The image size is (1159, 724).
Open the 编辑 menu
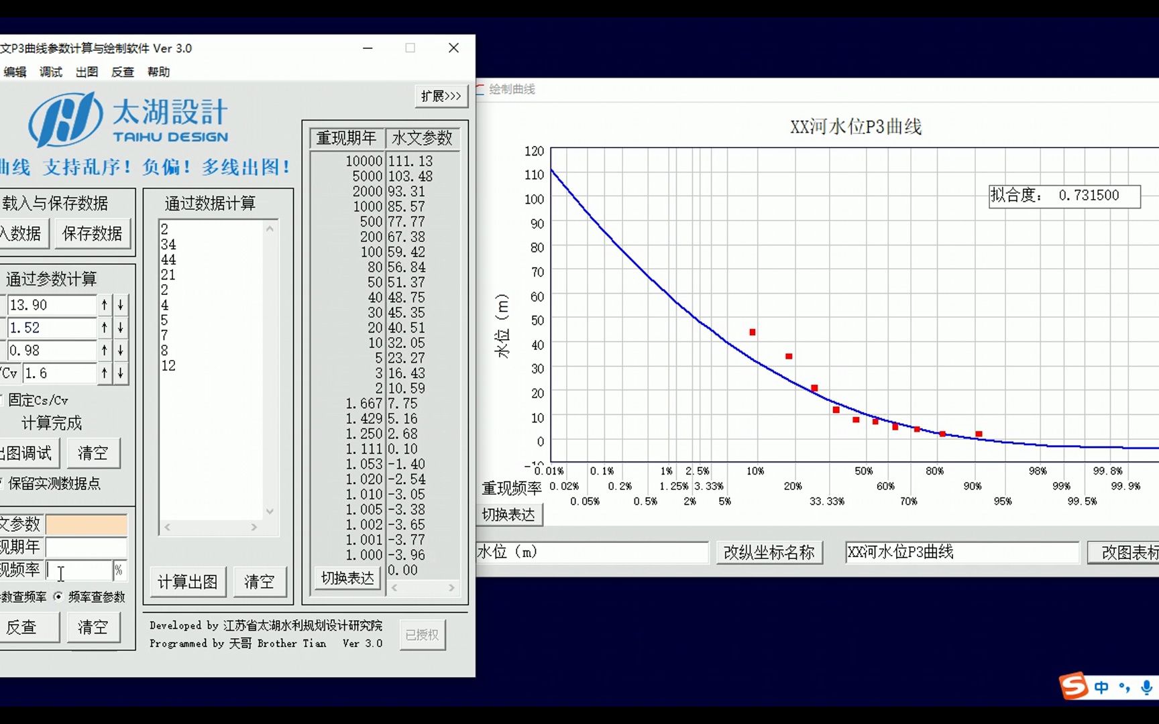[x=14, y=72]
